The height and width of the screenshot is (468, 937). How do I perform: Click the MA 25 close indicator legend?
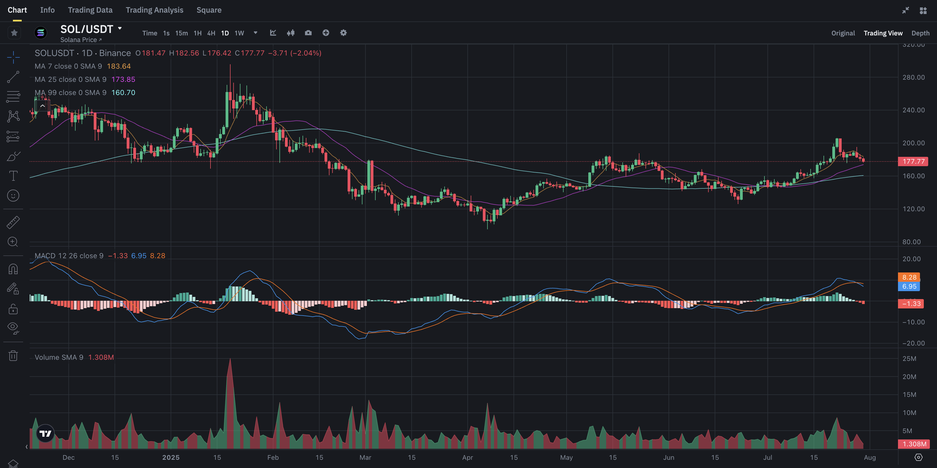pyautogui.click(x=71, y=79)
